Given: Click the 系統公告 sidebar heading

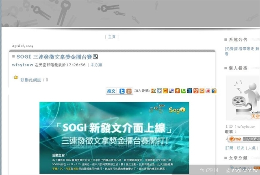Looking at the screenshot, I should pyautogui.click(x=238, y=39).
